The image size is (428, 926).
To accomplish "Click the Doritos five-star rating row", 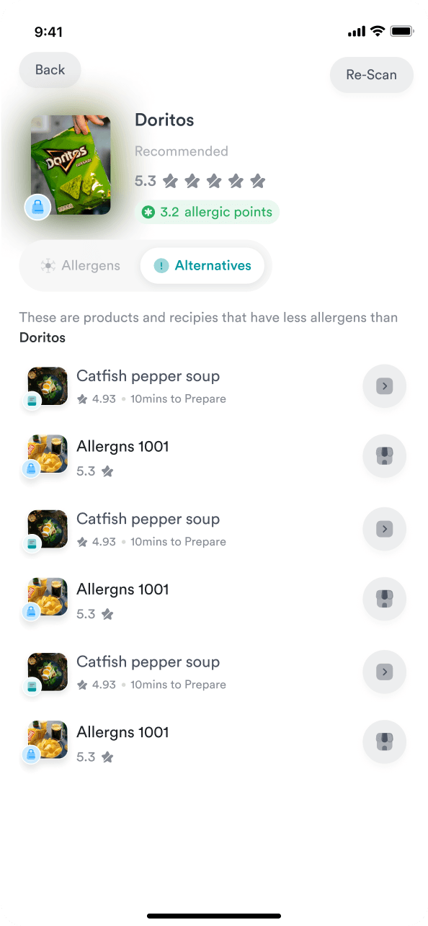I will [x=200, y=181].
